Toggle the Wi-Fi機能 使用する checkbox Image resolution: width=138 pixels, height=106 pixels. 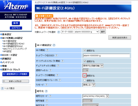(85, 50)
